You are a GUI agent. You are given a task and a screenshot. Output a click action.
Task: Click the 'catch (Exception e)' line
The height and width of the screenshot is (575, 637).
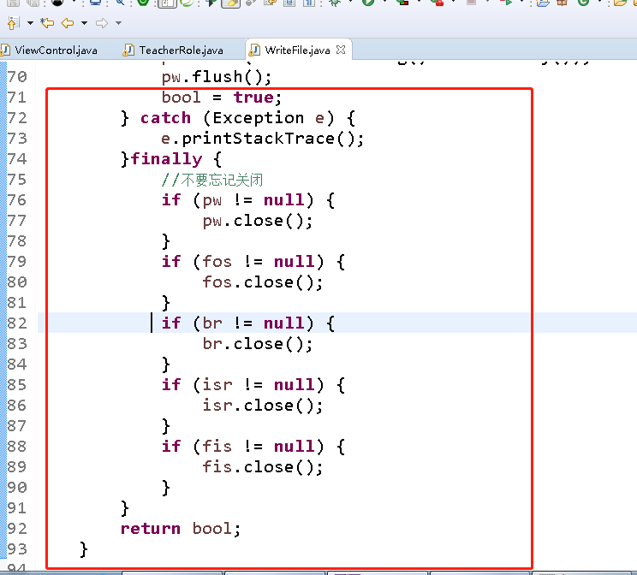[x=239, y=118]
